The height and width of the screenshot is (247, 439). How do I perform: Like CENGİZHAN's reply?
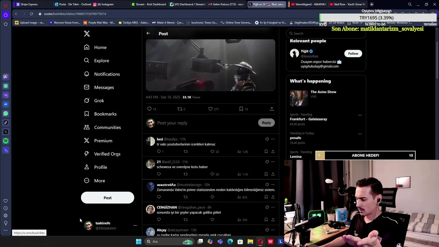click(212, 220)
